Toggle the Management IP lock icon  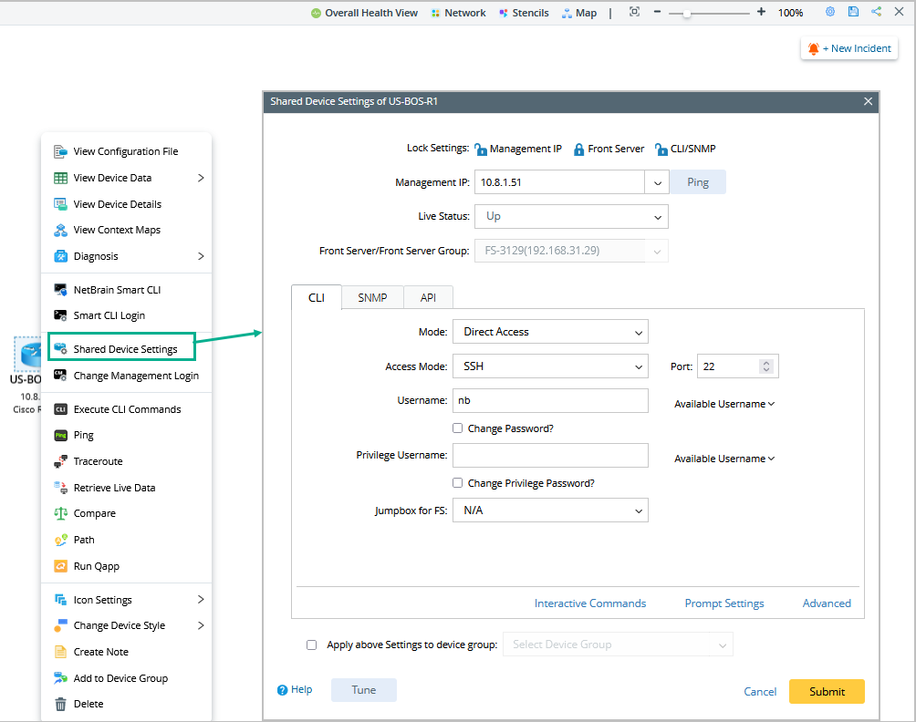(481, 150)
